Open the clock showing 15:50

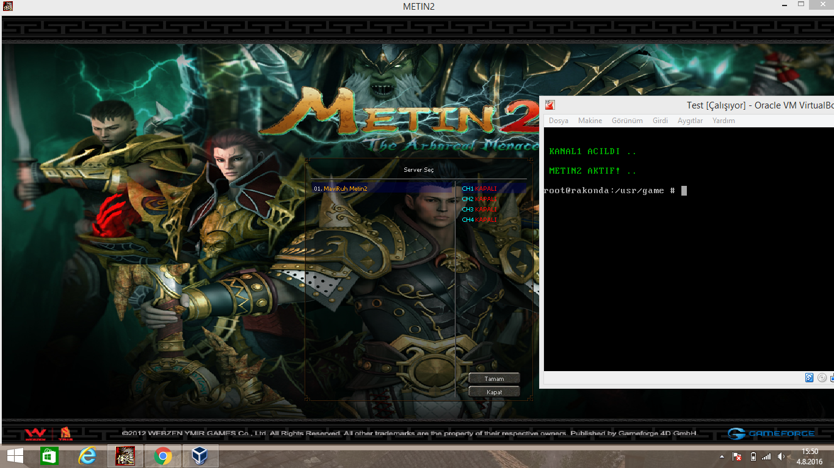810,456
